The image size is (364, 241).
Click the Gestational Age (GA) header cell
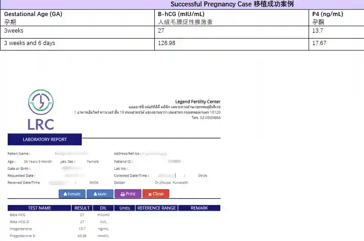point(33,14)
